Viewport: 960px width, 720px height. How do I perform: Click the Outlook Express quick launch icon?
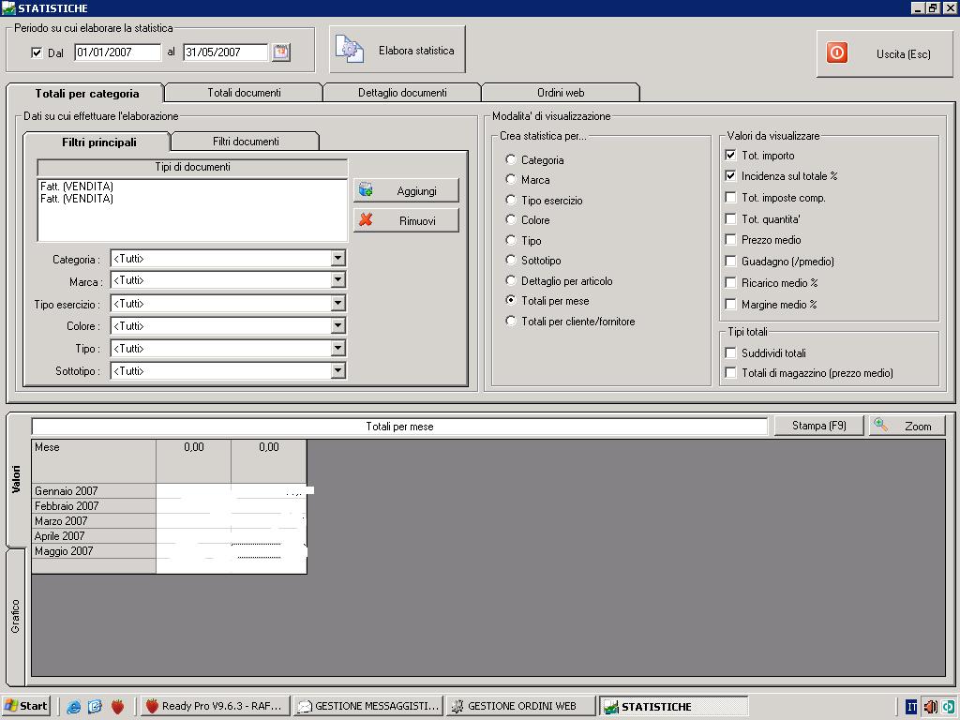click(95, 707)
